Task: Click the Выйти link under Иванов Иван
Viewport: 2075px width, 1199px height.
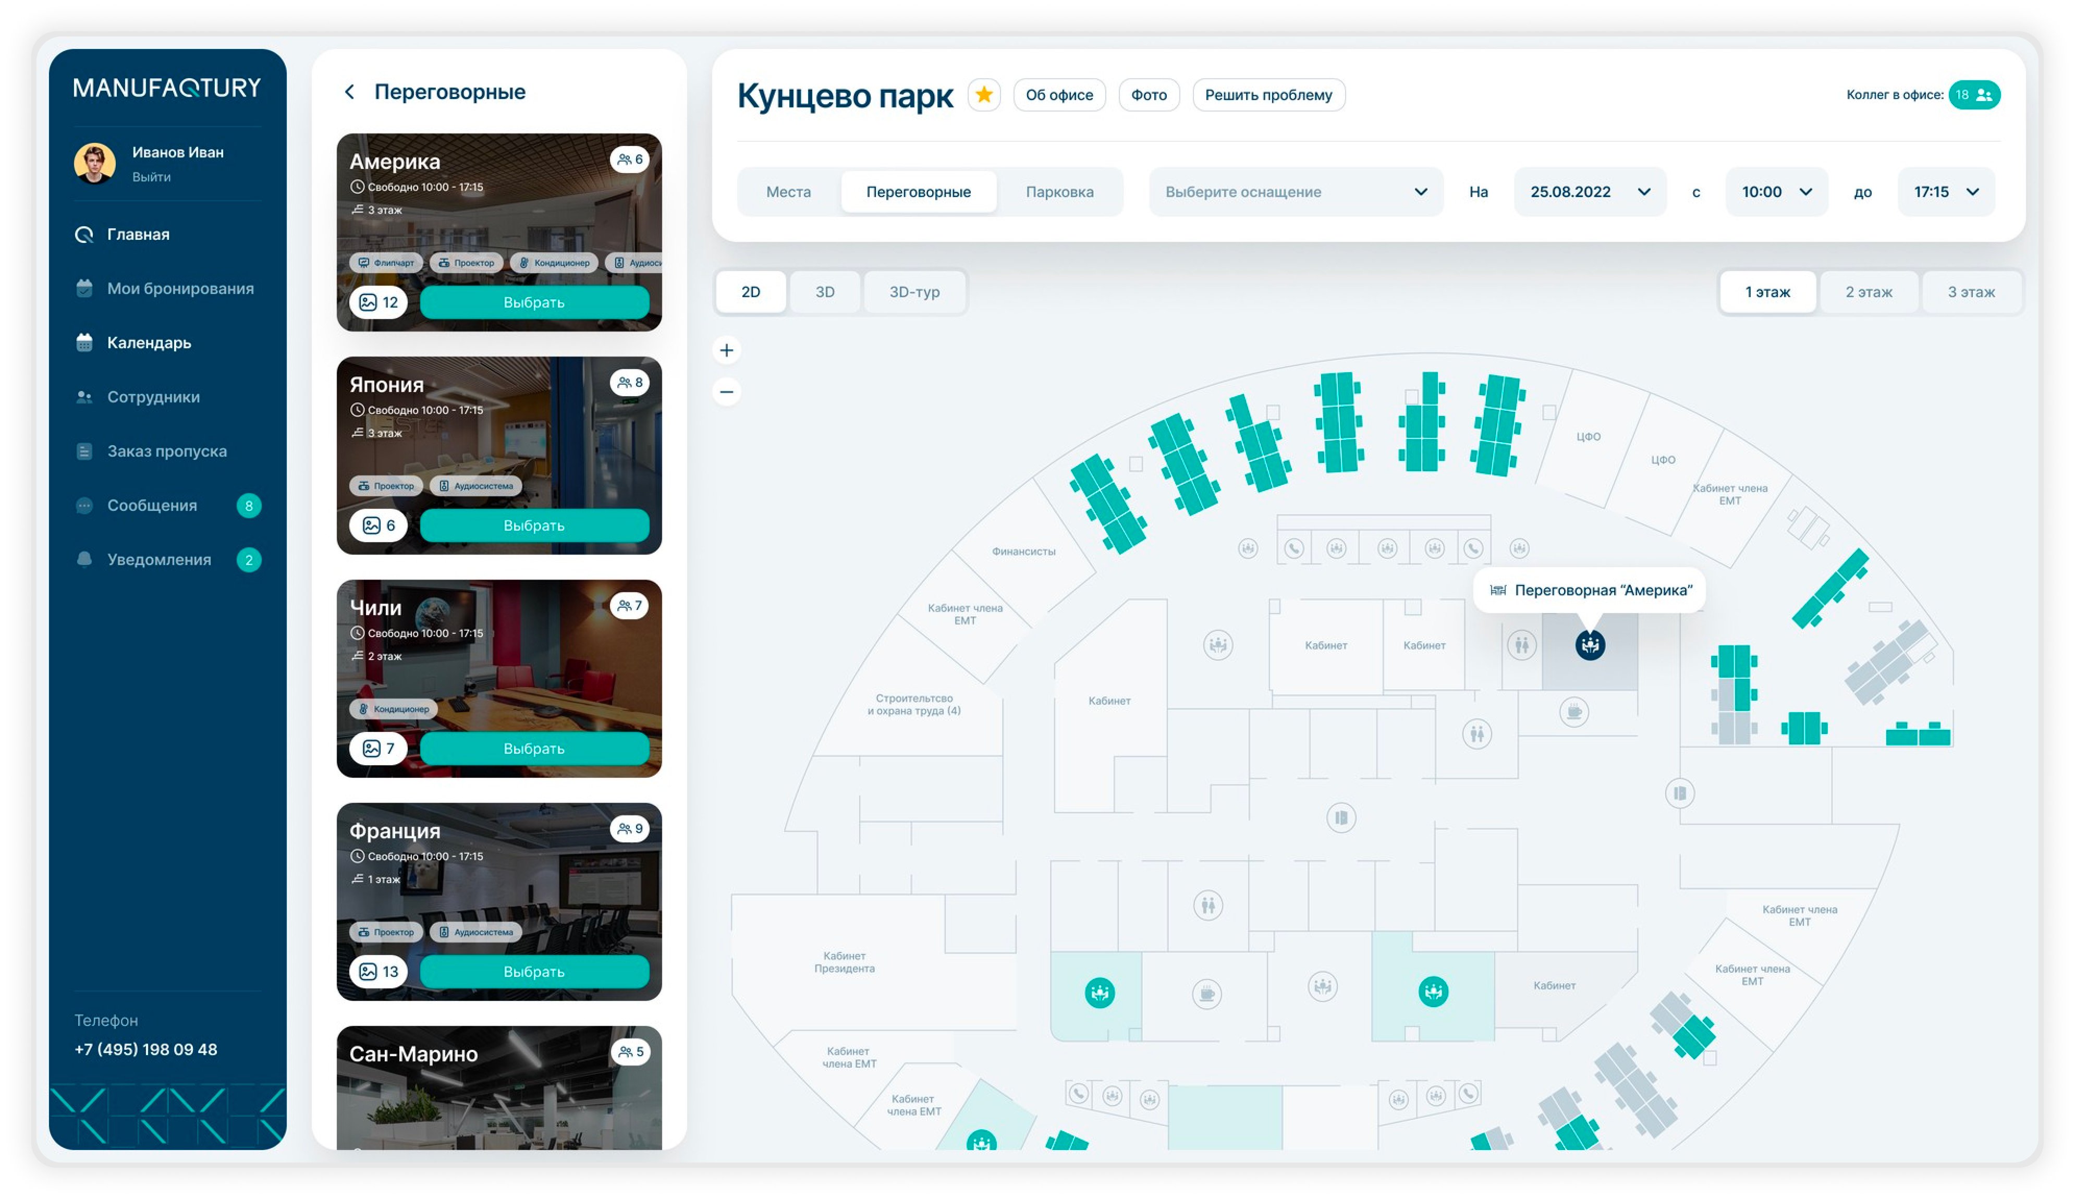Action: tap(152, 177)
